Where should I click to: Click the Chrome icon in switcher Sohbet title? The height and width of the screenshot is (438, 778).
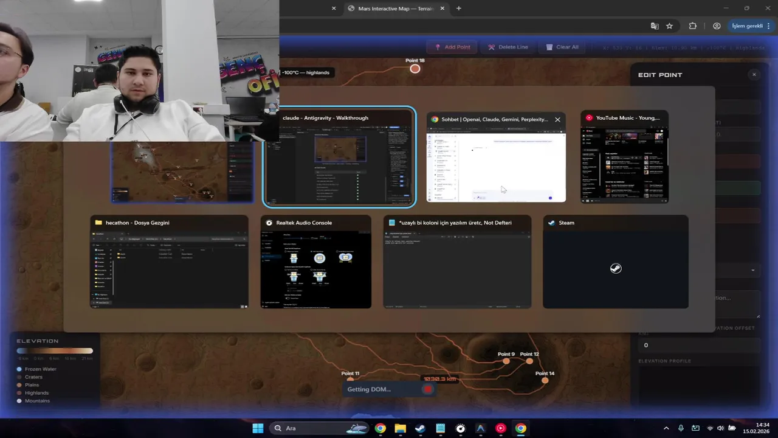tap(435, 119)
